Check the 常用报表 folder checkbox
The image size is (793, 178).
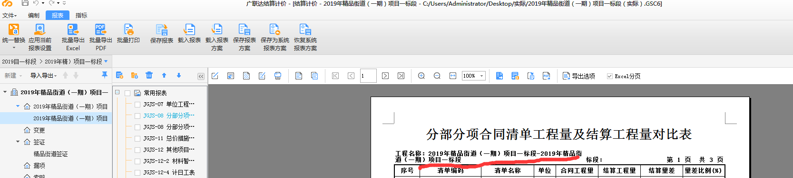click(x=127, y=93)
